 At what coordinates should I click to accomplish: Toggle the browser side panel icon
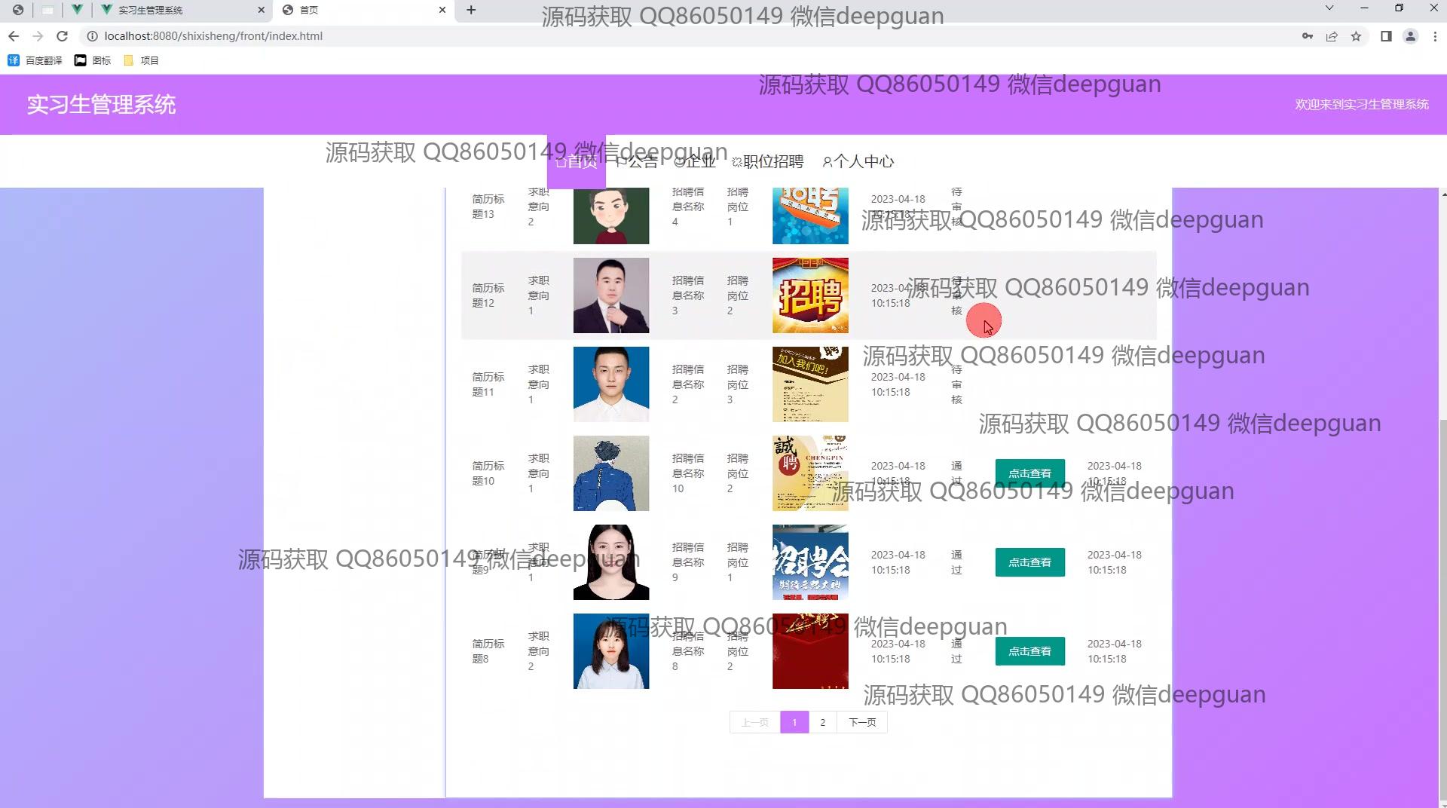tap(1386, 36)
